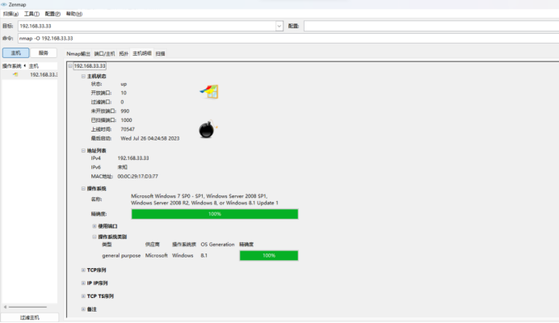Expand the IP ID序列 section
The width and height of the screenshot is (559, 323).
(x=83, y=283)
